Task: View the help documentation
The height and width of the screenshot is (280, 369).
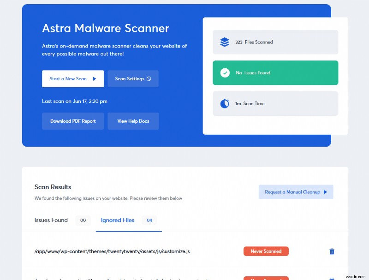Action: tap(133, 121)
